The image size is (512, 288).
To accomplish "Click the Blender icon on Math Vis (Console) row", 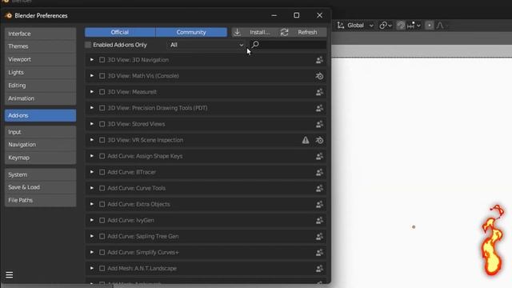I will tap(319, 76).
